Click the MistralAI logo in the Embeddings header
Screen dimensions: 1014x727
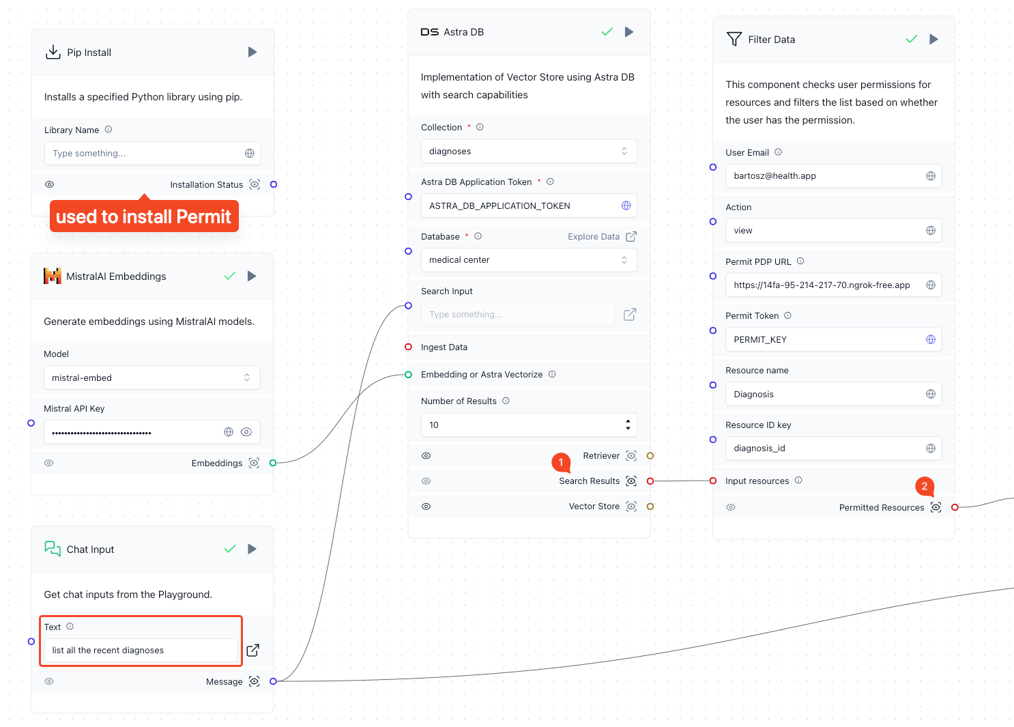[x=53, y=276]
